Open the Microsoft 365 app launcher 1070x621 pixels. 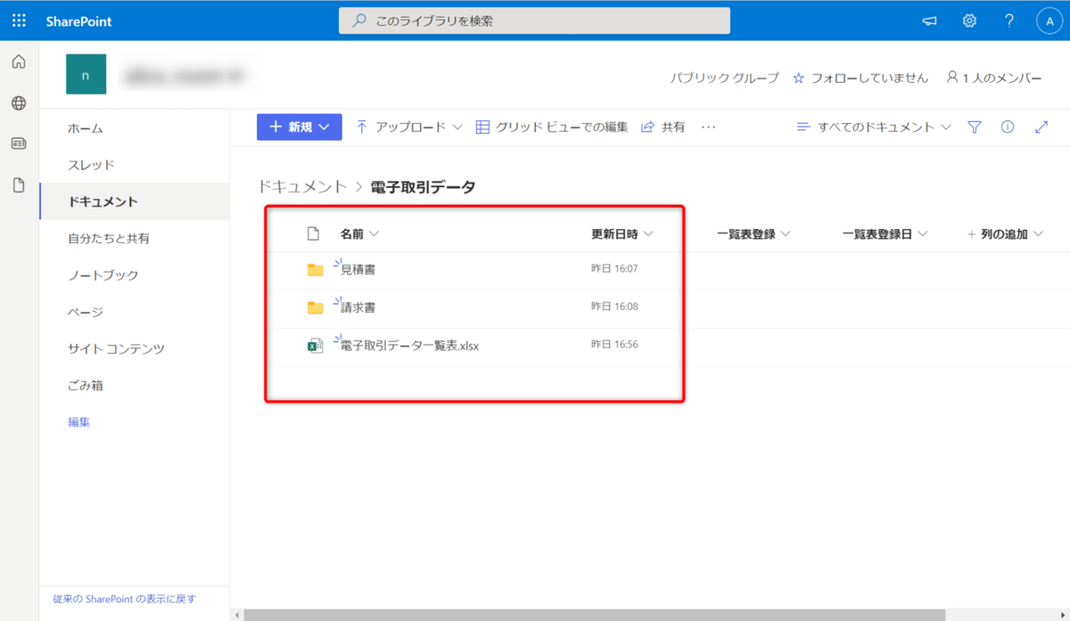tap(18, 20)
